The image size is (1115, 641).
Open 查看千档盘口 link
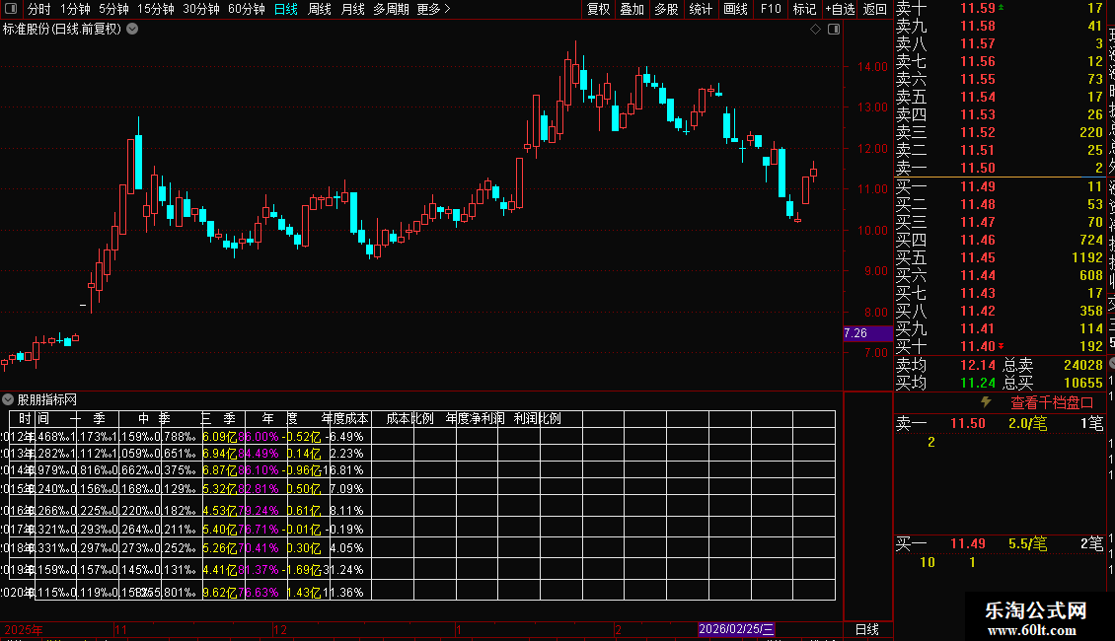coord(1052,403)
